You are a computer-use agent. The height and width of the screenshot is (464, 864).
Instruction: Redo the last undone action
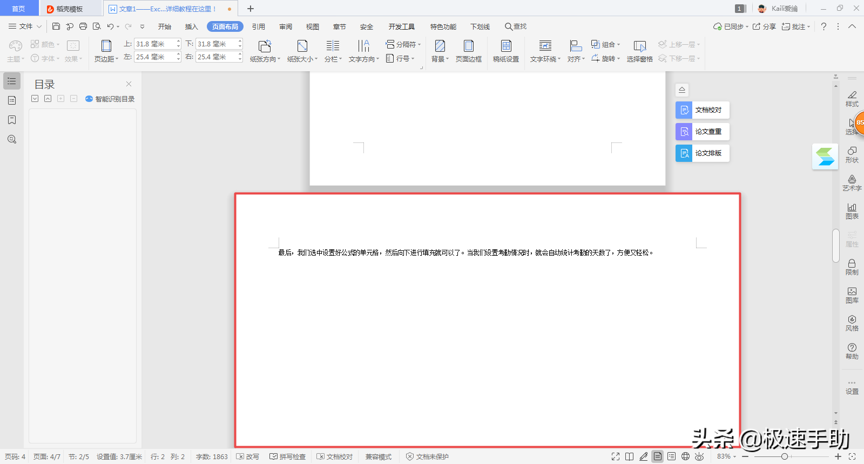tap(128, 26)
